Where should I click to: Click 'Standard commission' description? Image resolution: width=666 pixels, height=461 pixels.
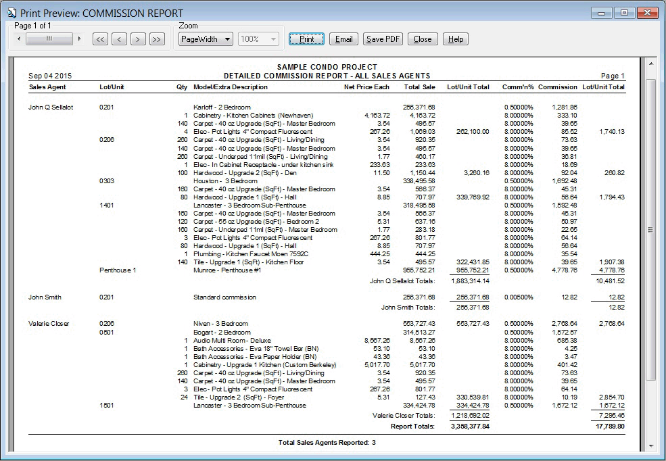click(224, 297)
